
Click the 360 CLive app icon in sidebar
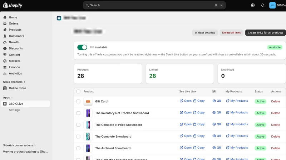click(x=5, y=104)
